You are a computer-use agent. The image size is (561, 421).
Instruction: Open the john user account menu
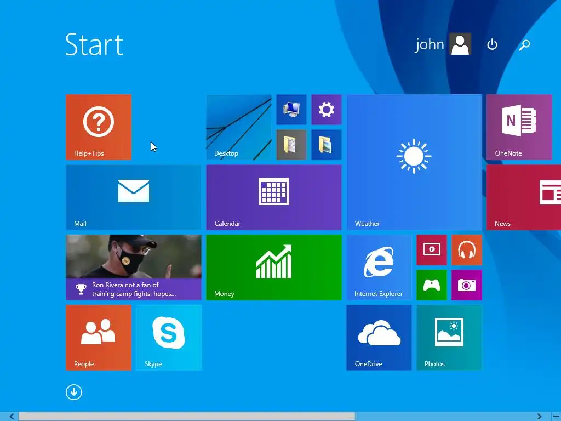[443, 44]
